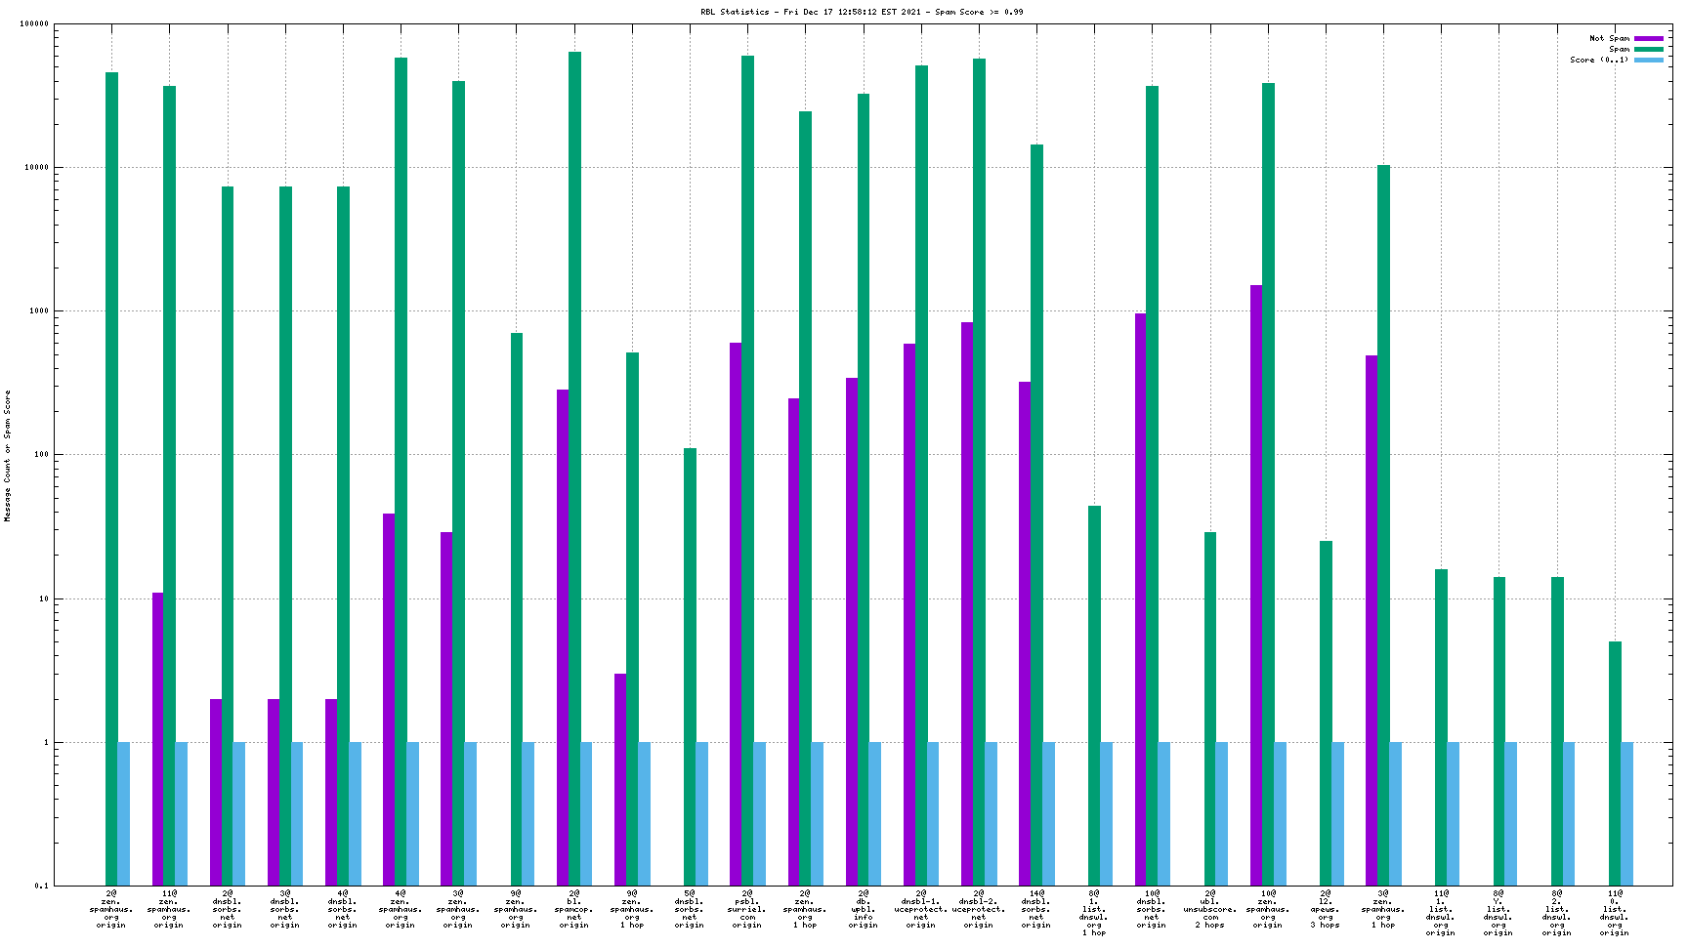This screenshot has height=949, width=1688.
Task: Select the 12.apews.org 3 hops label
Action: [x=1326, y=909]
